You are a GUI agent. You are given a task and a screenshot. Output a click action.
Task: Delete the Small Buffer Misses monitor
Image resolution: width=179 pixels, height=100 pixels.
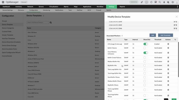[168, 77]
